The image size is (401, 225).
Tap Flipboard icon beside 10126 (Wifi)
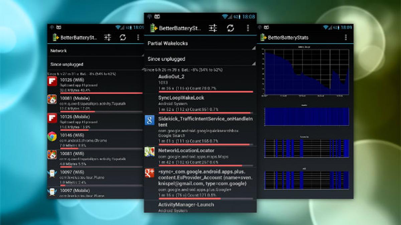pyautogui.click(x=52, y=81)
